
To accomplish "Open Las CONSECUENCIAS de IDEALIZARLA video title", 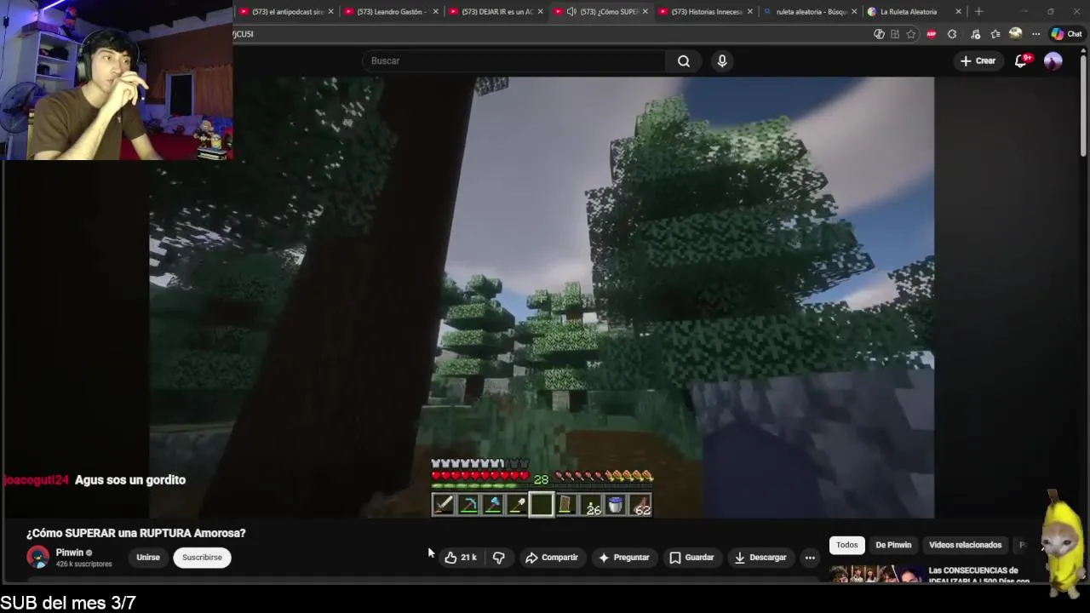I will point(979,576).
